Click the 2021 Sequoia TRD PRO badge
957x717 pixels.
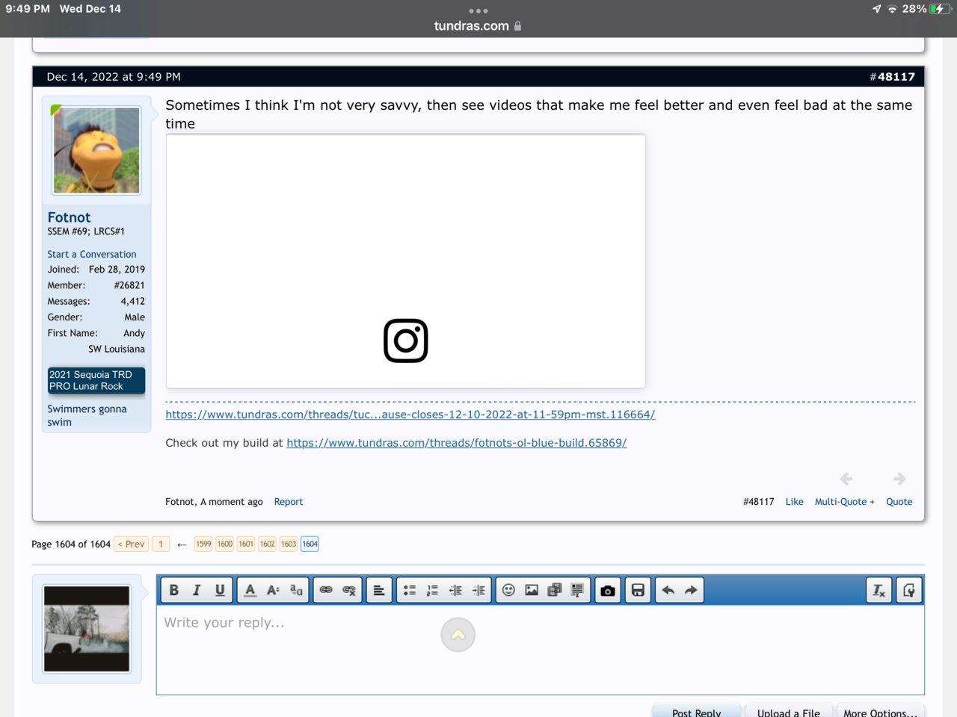96,380
